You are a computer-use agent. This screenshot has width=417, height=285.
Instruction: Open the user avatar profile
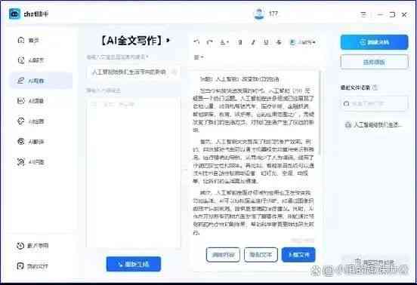258,14
